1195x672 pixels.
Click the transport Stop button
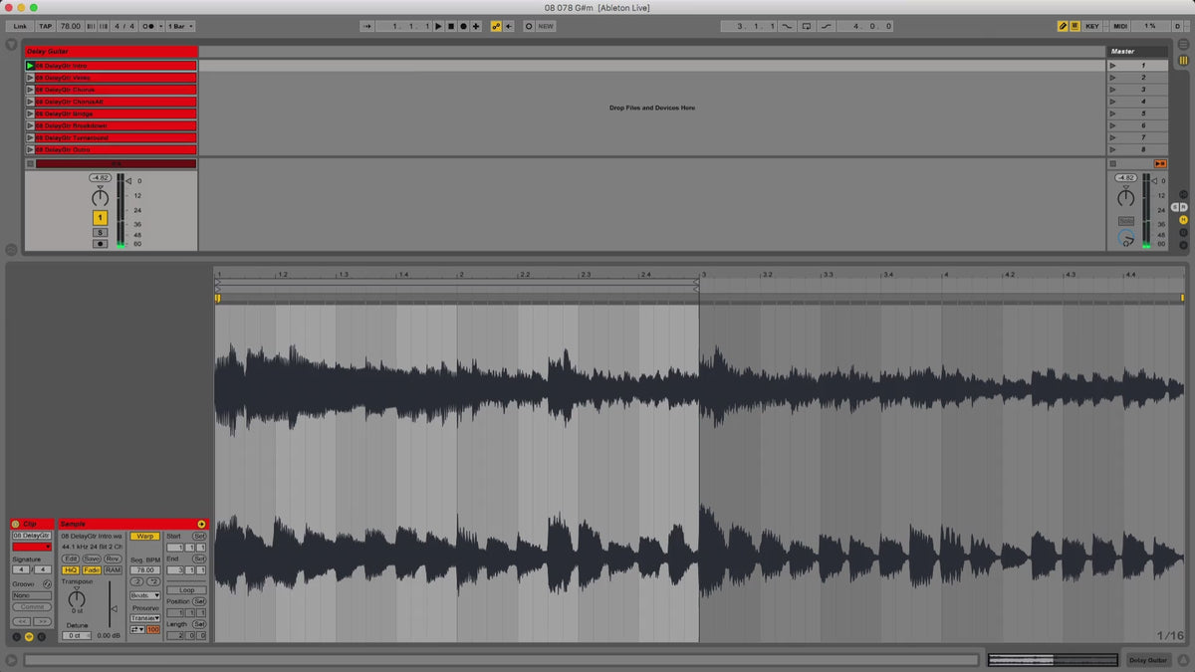click(x=450, y=26)
